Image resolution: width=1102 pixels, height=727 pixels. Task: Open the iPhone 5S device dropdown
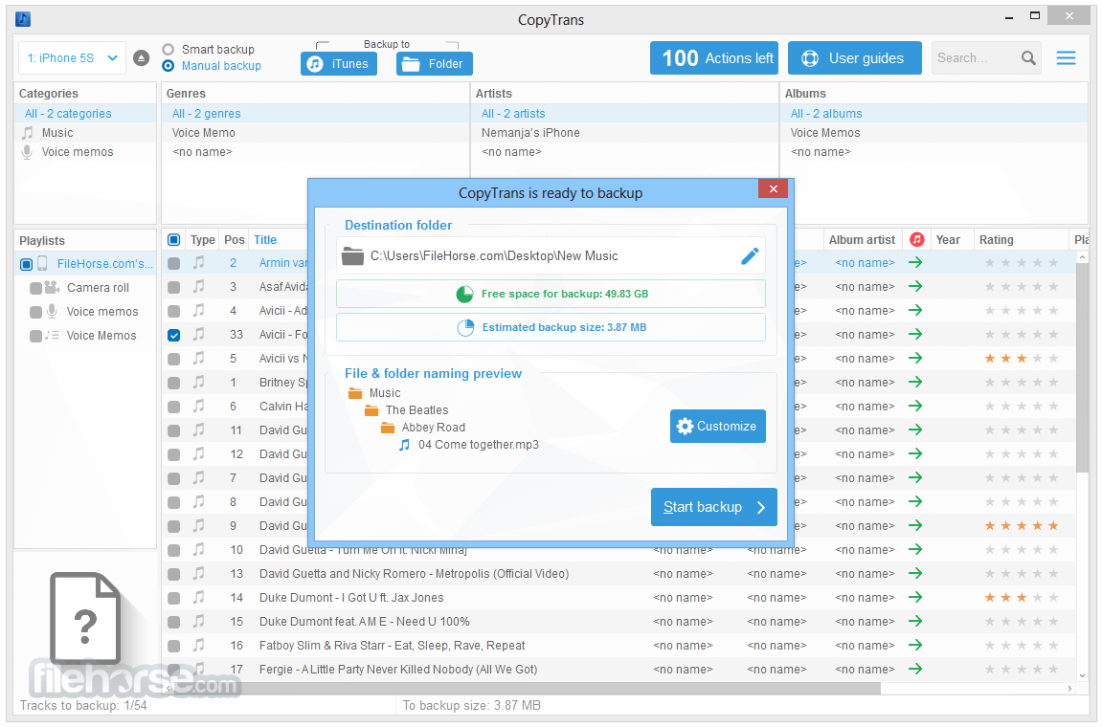(73, 58)
